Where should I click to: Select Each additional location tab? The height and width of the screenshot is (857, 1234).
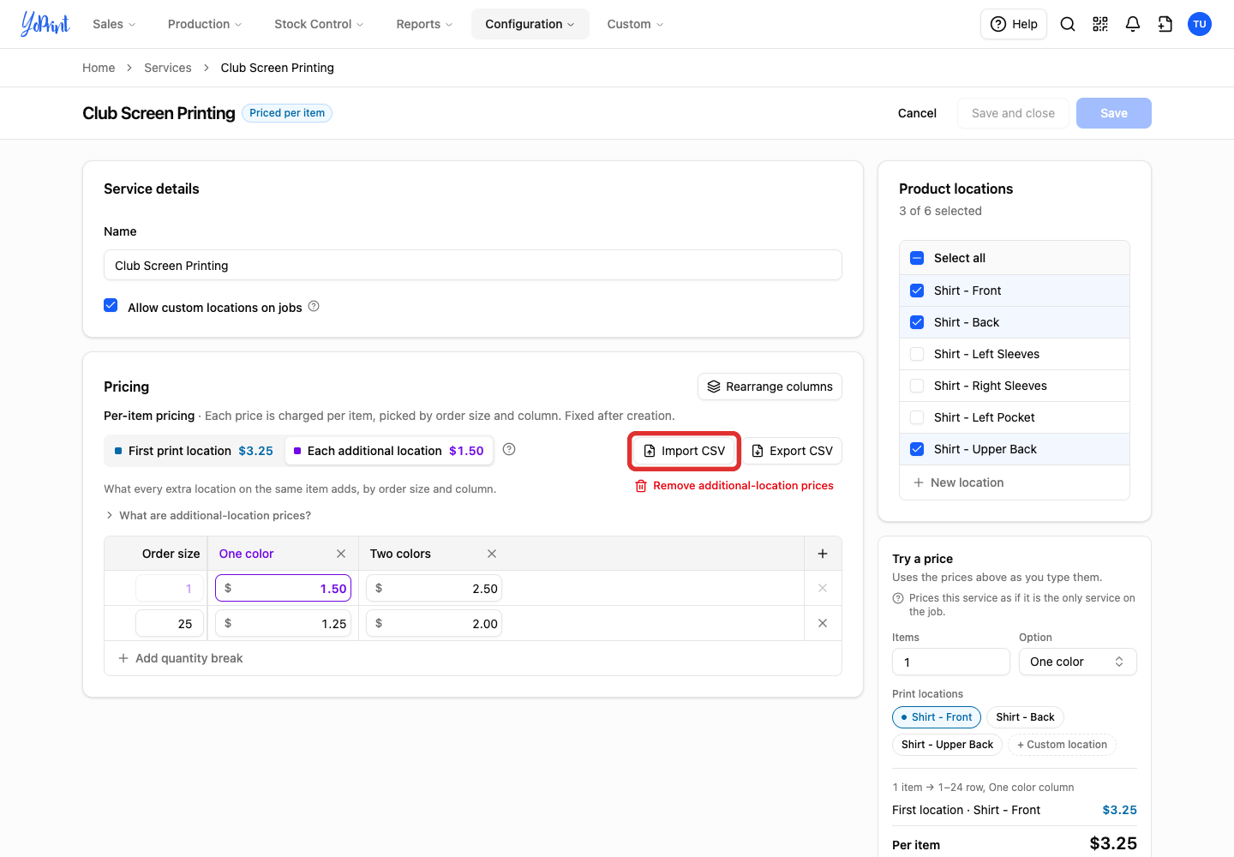point(389,451)
